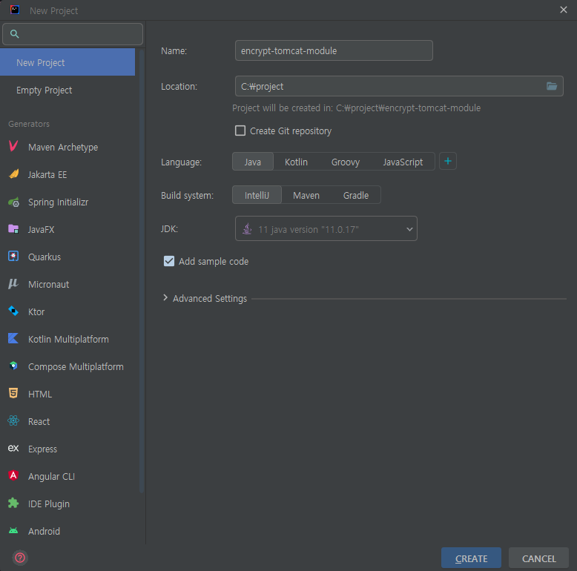The image size is (577, 571).
Task: Click the Spring Initializr icon
Action: 13,202
